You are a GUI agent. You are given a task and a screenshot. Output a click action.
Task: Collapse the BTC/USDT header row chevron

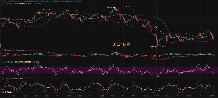pyautogui.click(x=3, y=1)
